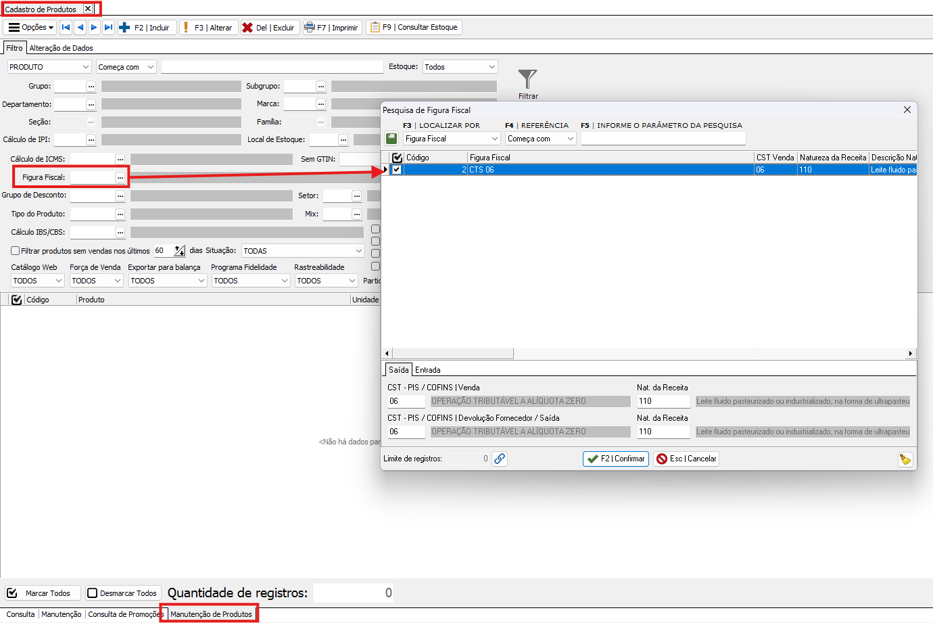The width and height of the screenshot is (933, 623).
Task: Open the Opções dropdown menu
Action: pos(30,28)
